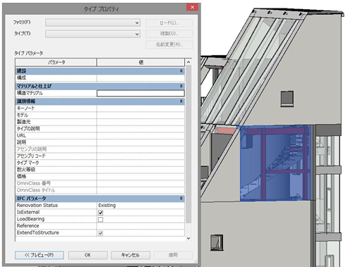
Task: Select the モデル parameter row
Action: point(100,115)
